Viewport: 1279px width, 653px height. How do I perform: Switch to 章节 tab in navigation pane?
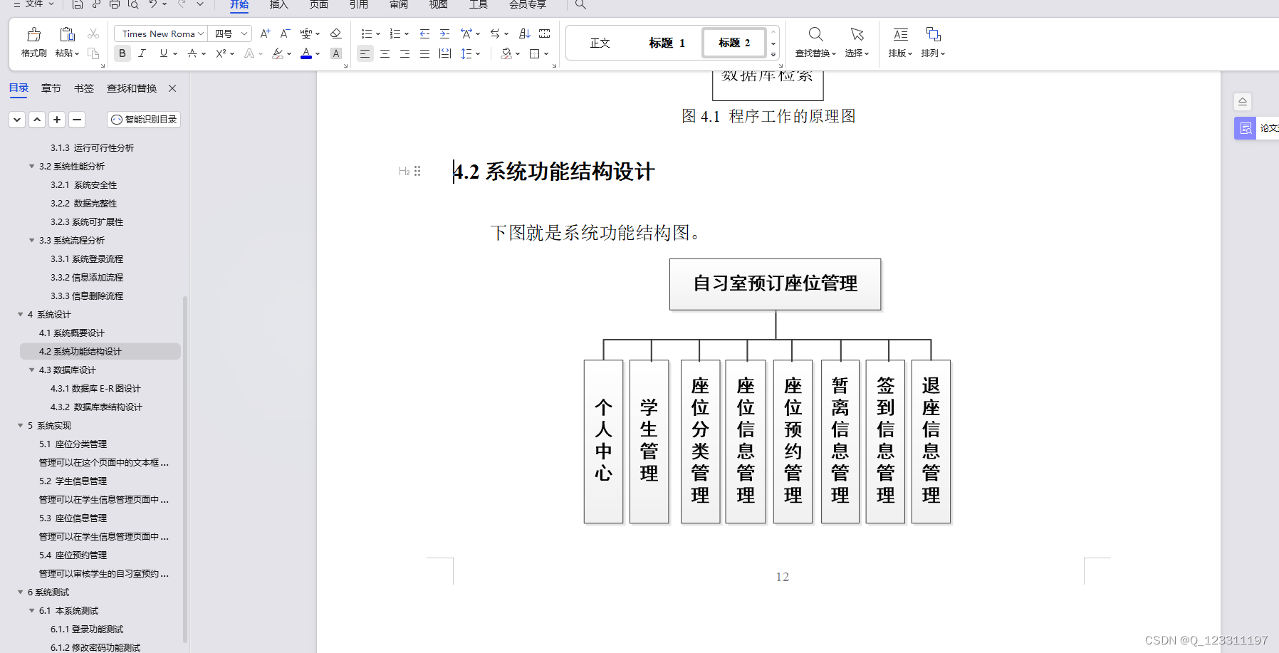pyautogui.click(x=51, y=88)
